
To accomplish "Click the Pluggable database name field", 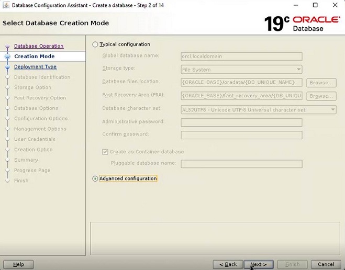I will 241,164.
